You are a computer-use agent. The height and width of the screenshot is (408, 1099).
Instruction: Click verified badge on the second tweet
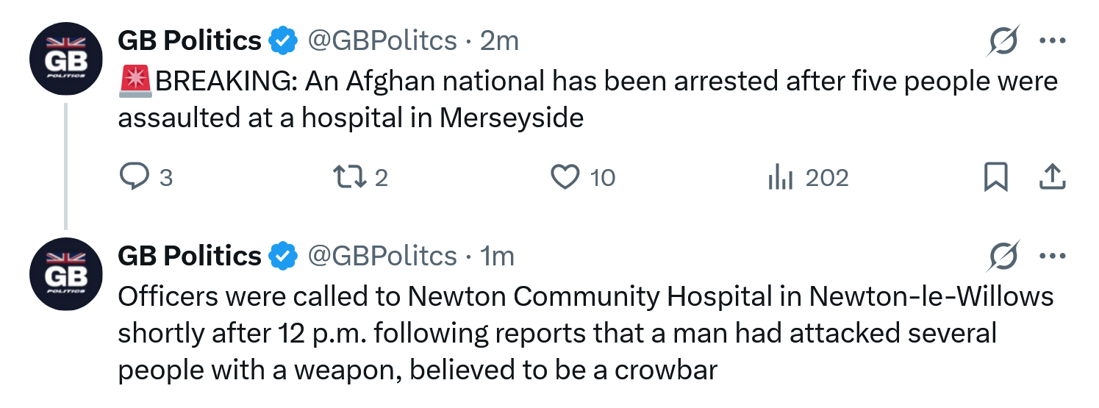(283, 256)
